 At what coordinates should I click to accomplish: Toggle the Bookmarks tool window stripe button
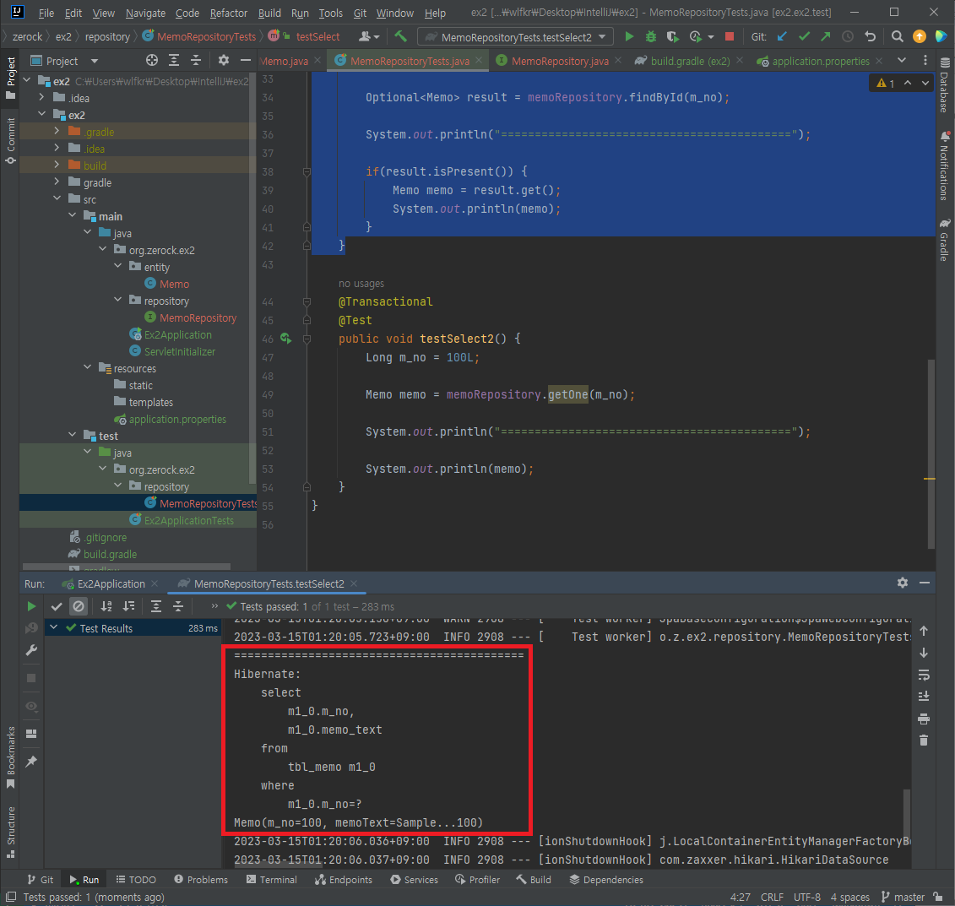tap(10, 758)
